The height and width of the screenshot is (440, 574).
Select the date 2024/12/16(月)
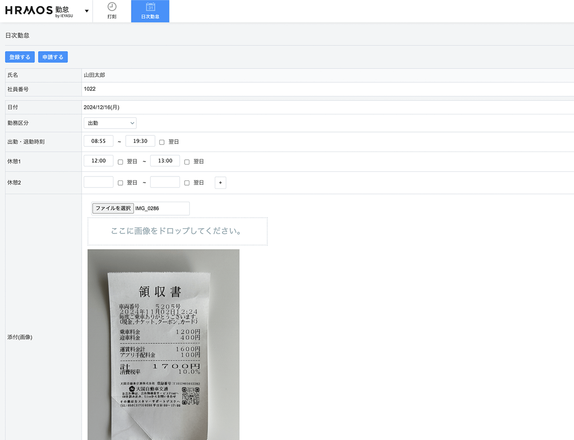point(101,107)
